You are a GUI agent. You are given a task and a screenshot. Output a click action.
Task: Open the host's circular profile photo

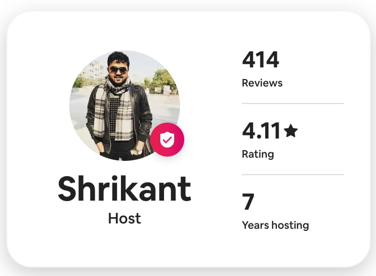(124, 105)
